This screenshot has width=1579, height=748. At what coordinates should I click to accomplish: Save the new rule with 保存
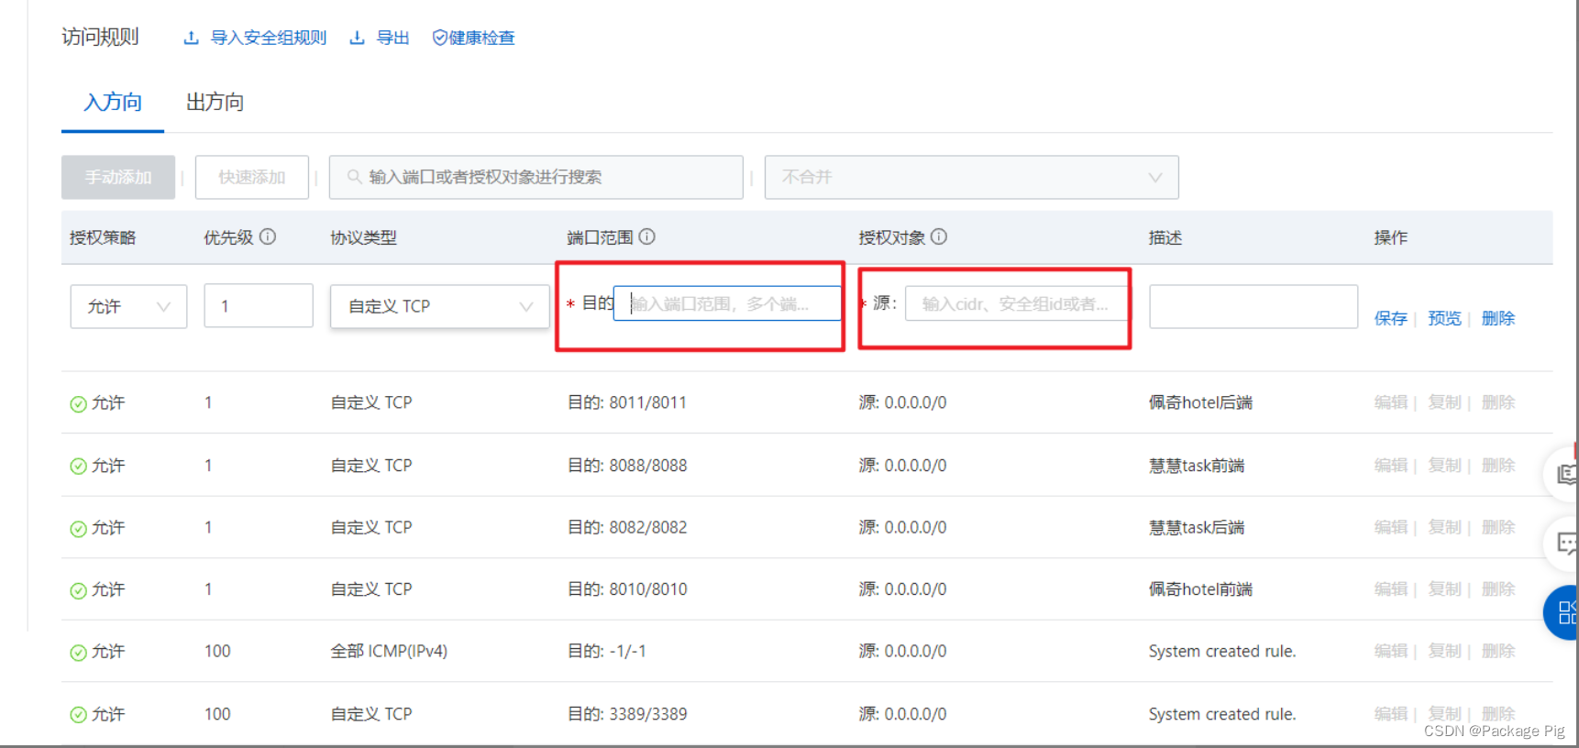[1390, 318]
